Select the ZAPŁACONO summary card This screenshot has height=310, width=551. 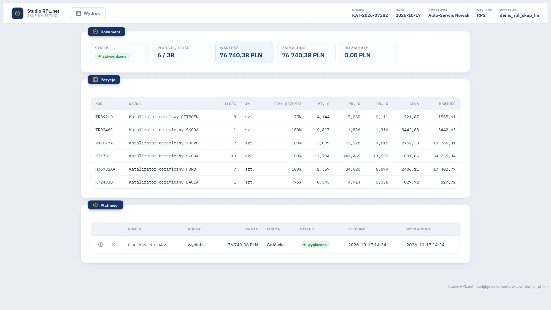click(x=306, y=52)
